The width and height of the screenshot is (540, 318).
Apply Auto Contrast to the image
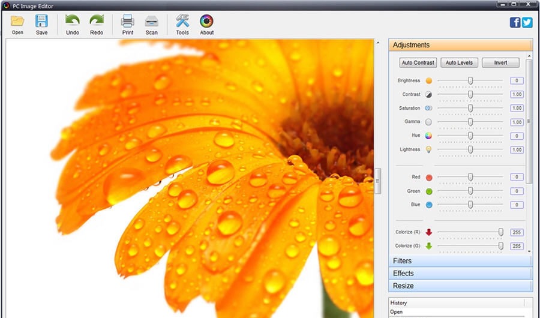point(418,62)
